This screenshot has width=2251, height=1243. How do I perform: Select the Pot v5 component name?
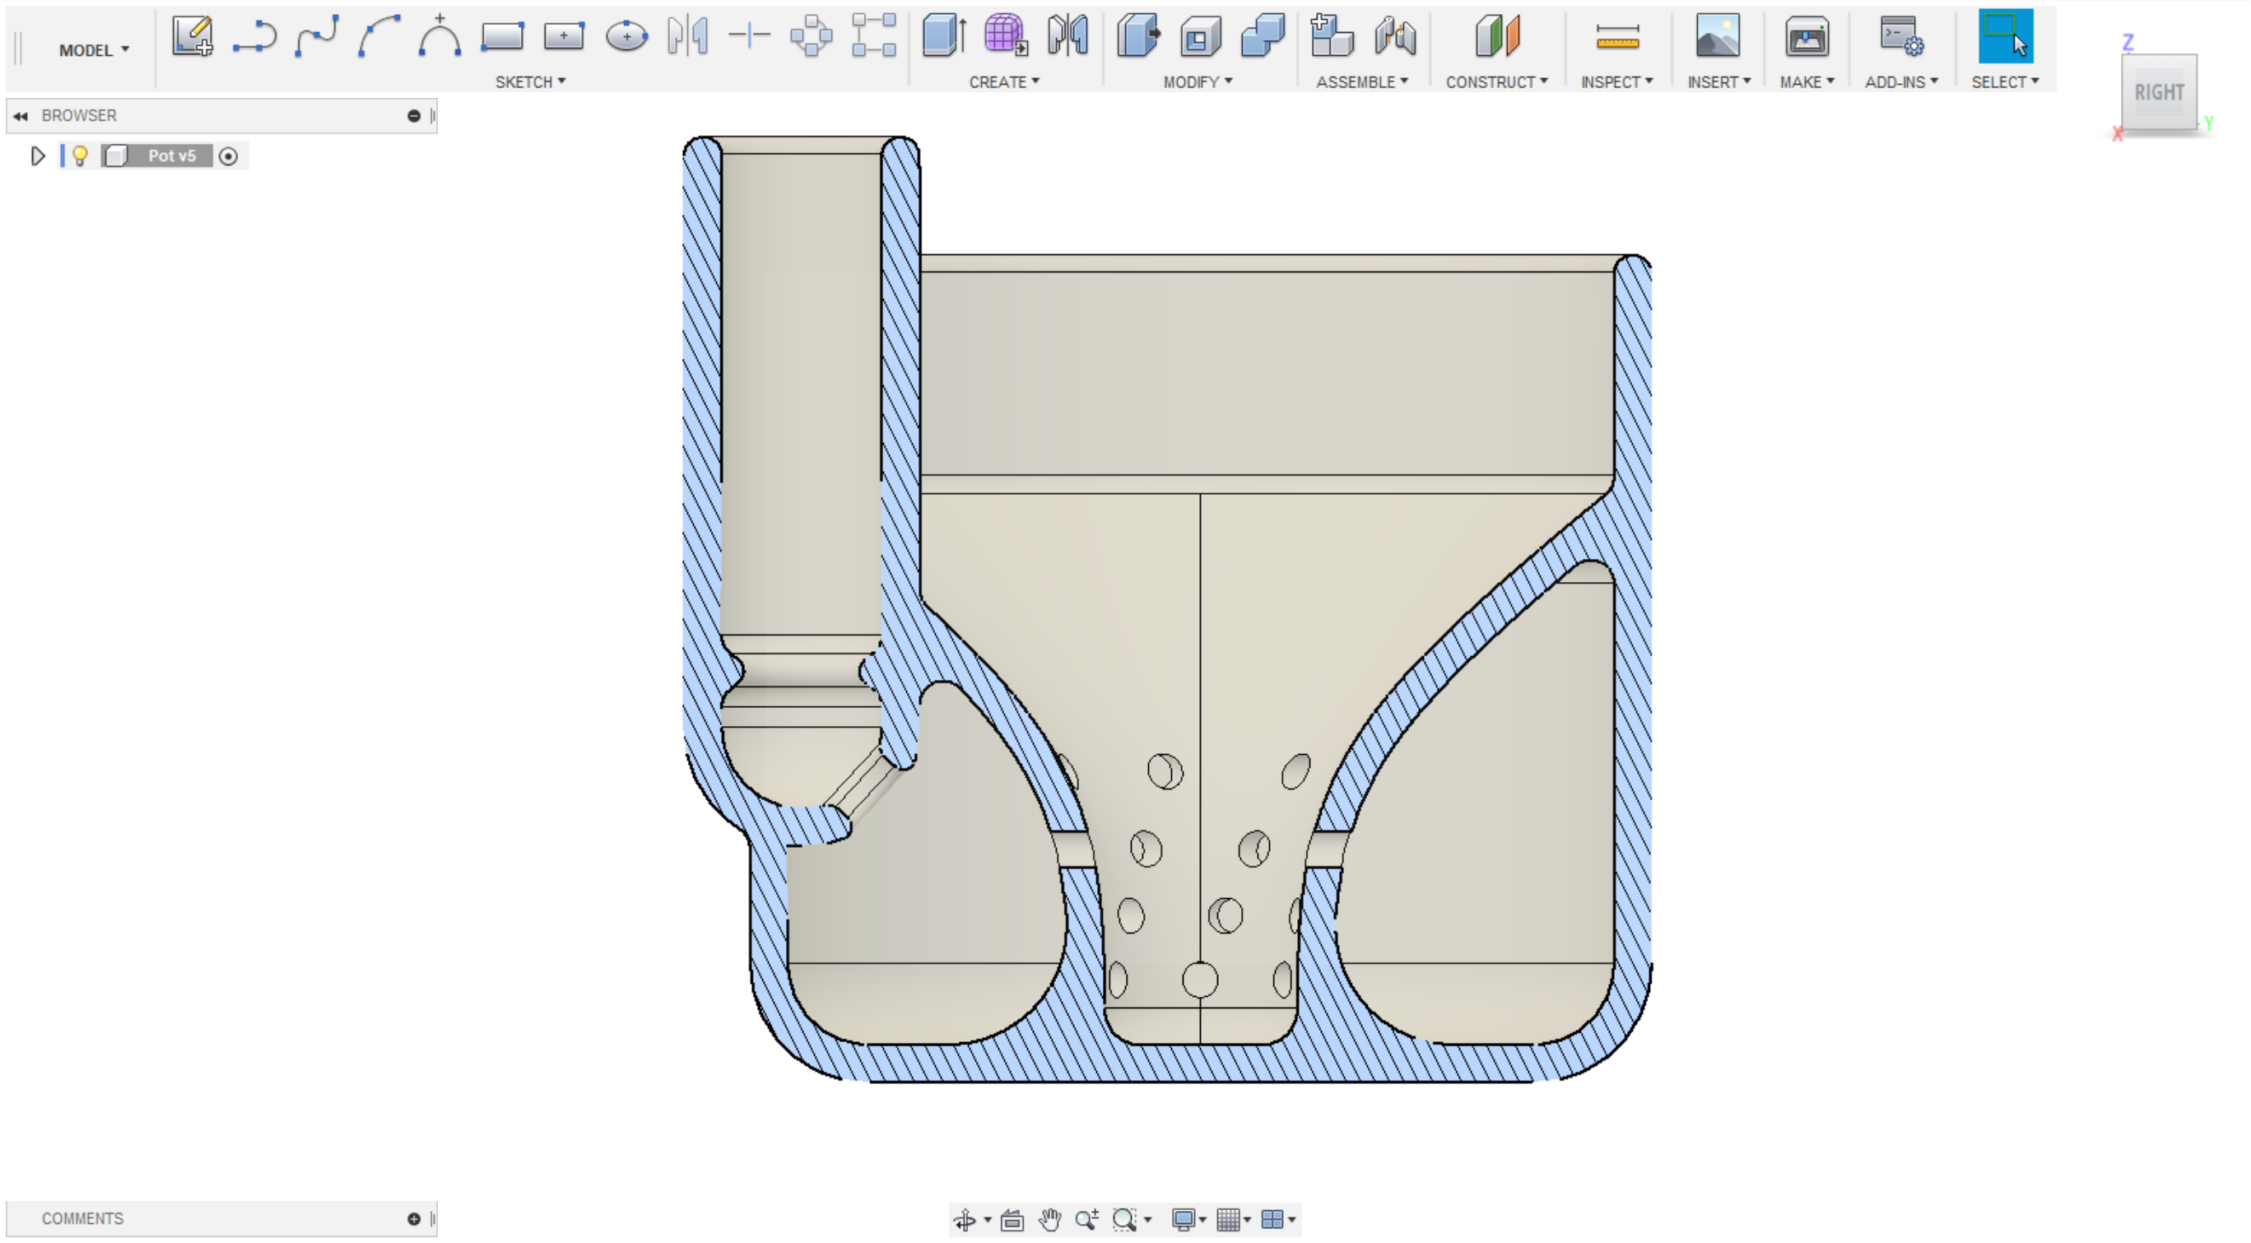171,156
